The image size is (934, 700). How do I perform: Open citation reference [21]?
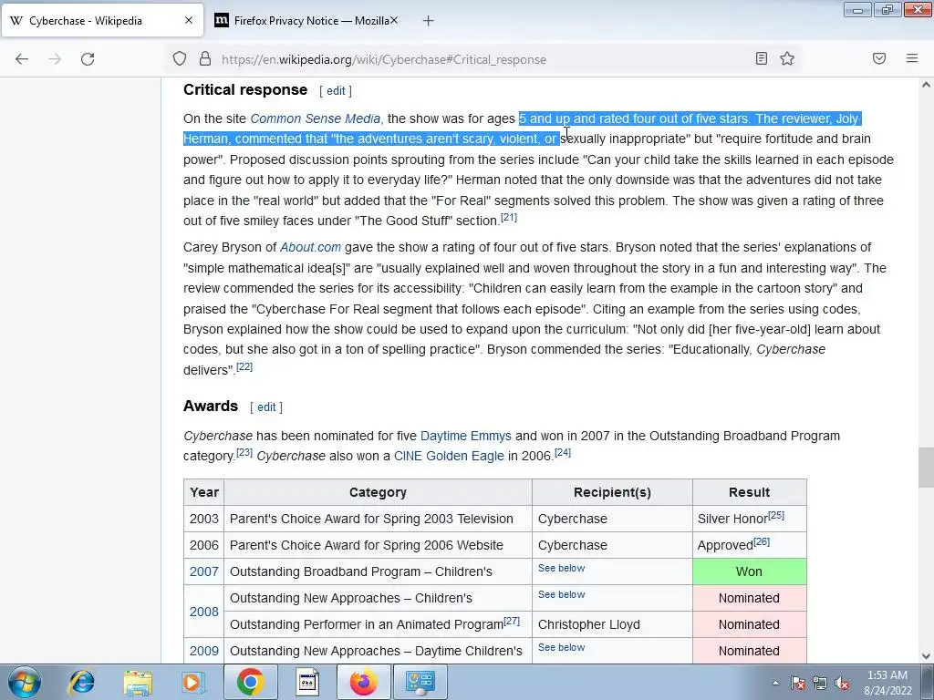[509, 217]
